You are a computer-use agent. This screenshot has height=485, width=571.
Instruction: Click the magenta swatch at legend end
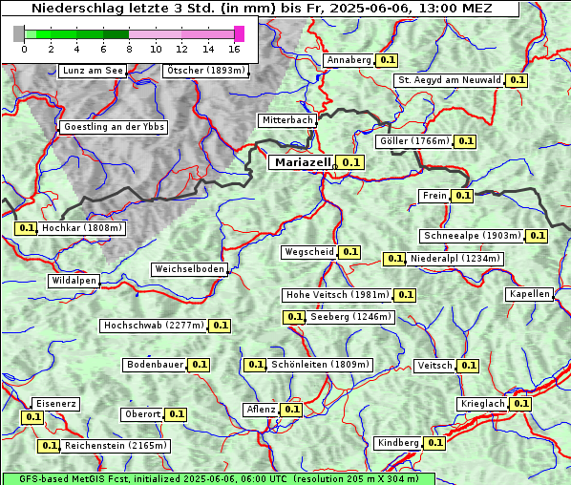[240, 33]
